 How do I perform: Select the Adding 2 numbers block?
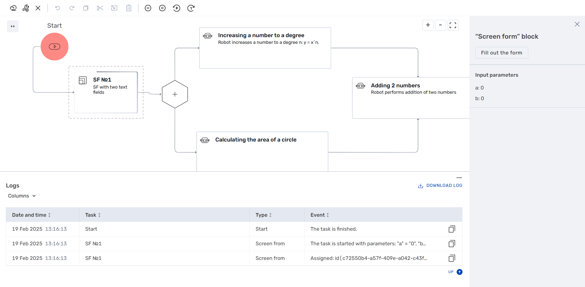click(x=411, y=98)
